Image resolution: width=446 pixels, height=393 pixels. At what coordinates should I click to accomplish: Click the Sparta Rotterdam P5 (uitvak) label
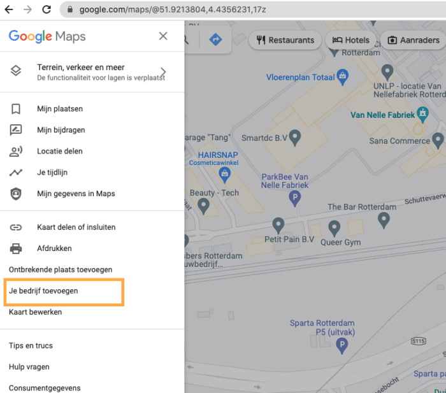click(322, 327)
